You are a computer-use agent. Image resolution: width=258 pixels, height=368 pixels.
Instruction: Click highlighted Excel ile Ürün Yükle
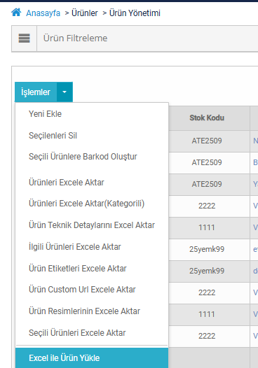click(x=92, y=358)
